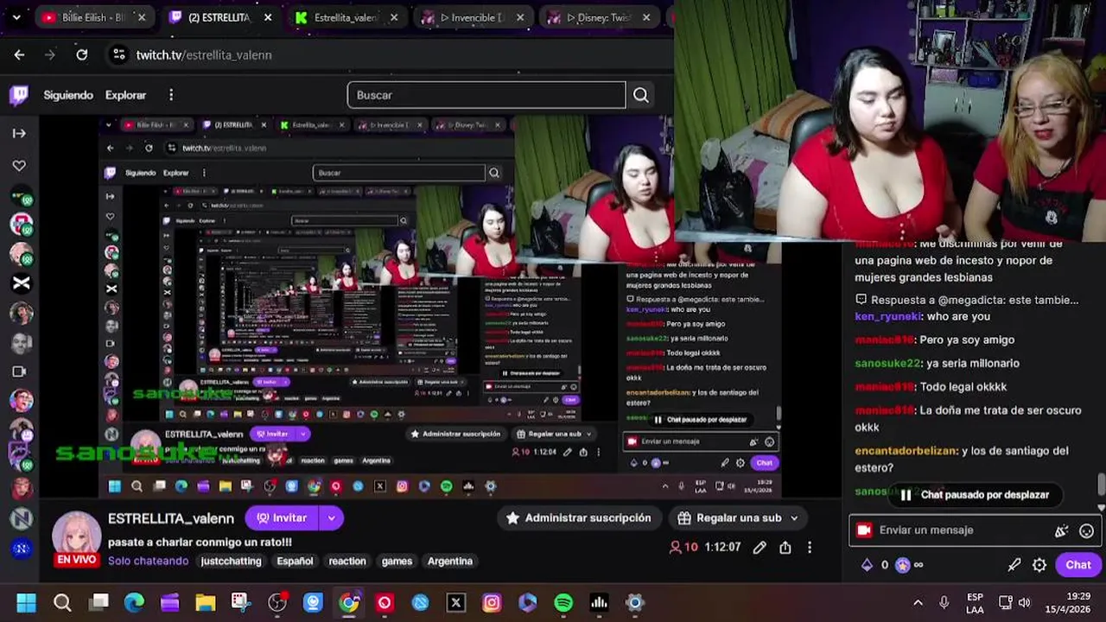
Task: Open the X logo channel in sidebar
Action: (x=22, y=282)
